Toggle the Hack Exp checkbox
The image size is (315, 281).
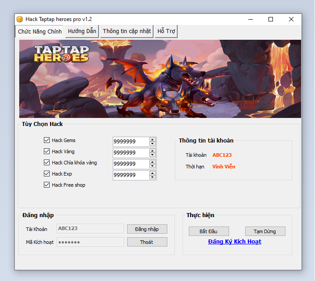(47, 174)
